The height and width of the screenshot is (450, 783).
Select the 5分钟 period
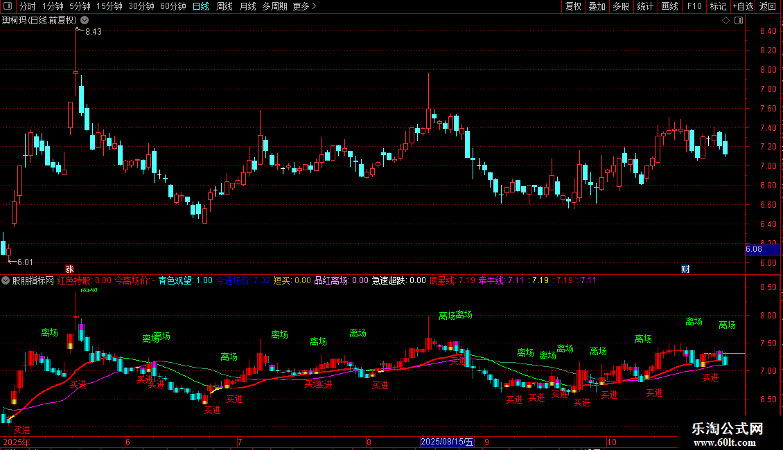[x=80, y=6]
